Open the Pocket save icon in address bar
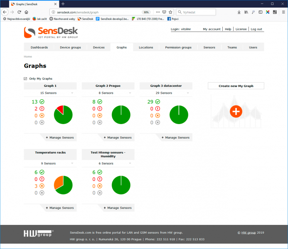The width and height of the screenshot is (288, 249). point(164,12)
